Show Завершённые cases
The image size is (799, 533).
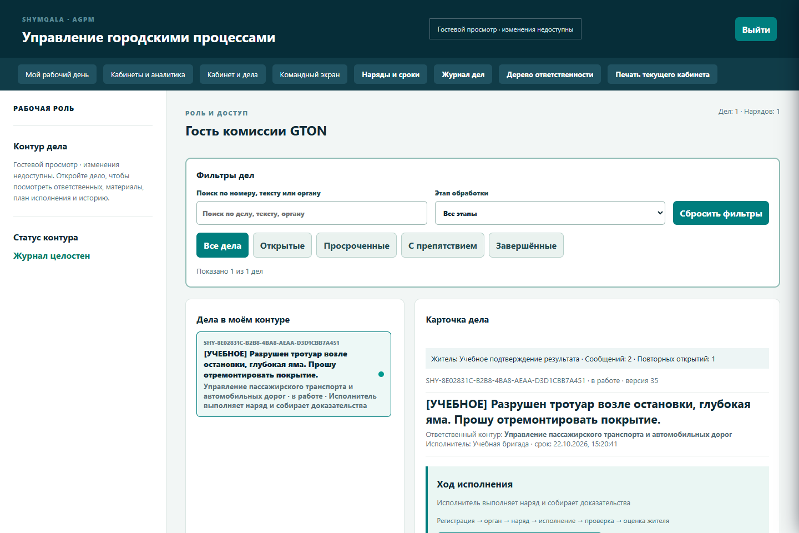tap(526, 245)
